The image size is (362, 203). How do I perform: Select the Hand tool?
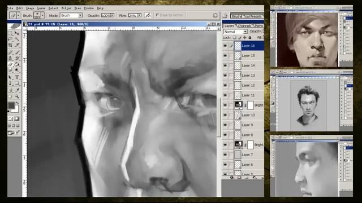[10, 96]
